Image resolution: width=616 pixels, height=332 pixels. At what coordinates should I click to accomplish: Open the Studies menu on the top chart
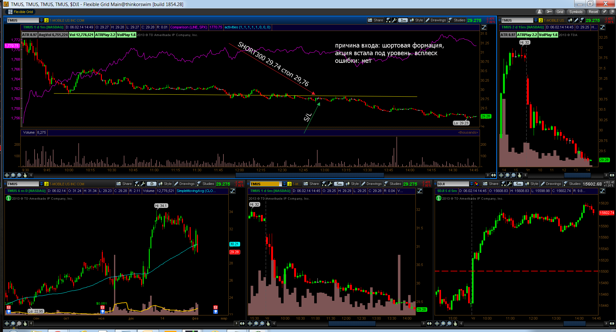[457, 20]
